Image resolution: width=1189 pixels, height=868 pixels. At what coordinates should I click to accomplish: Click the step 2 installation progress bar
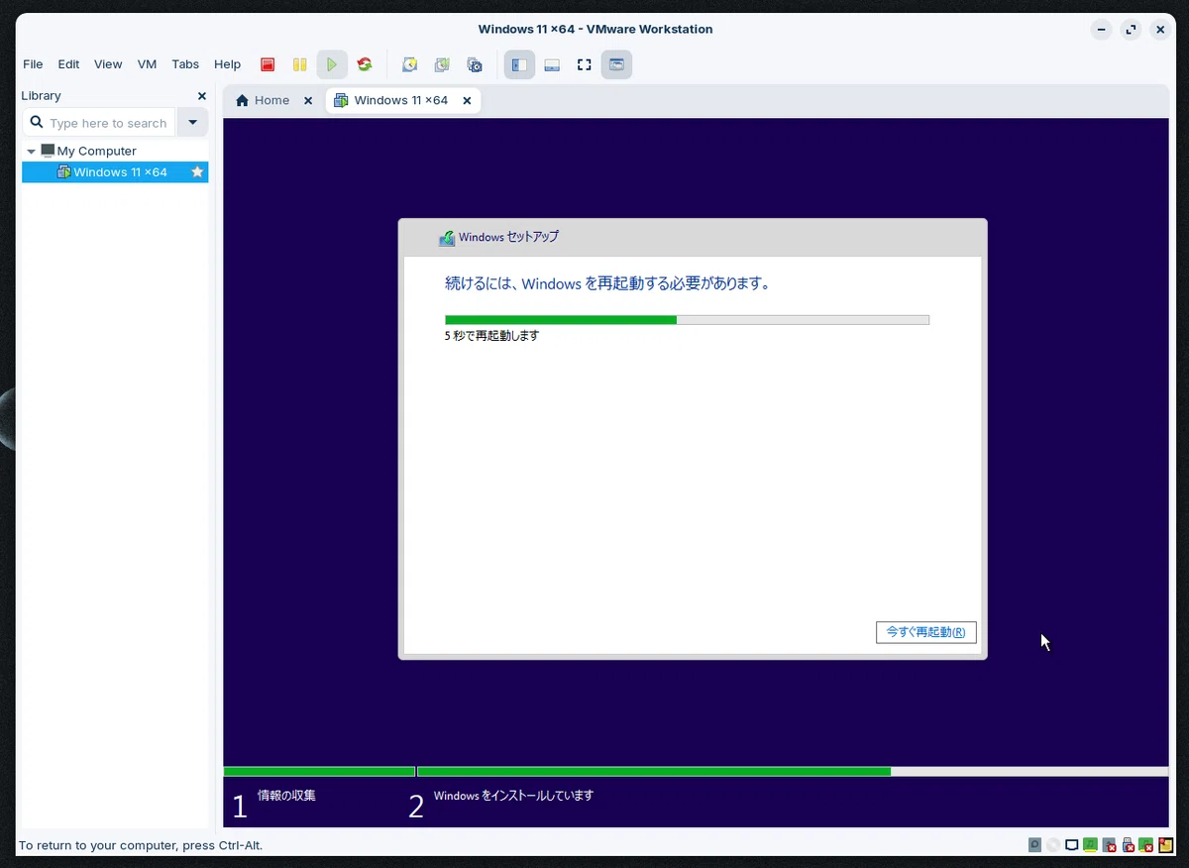[793, 771]
